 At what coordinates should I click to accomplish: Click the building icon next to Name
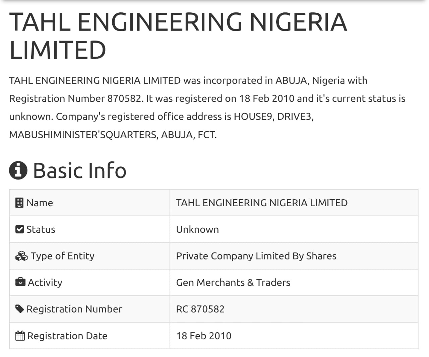click(x=19, y=203)
